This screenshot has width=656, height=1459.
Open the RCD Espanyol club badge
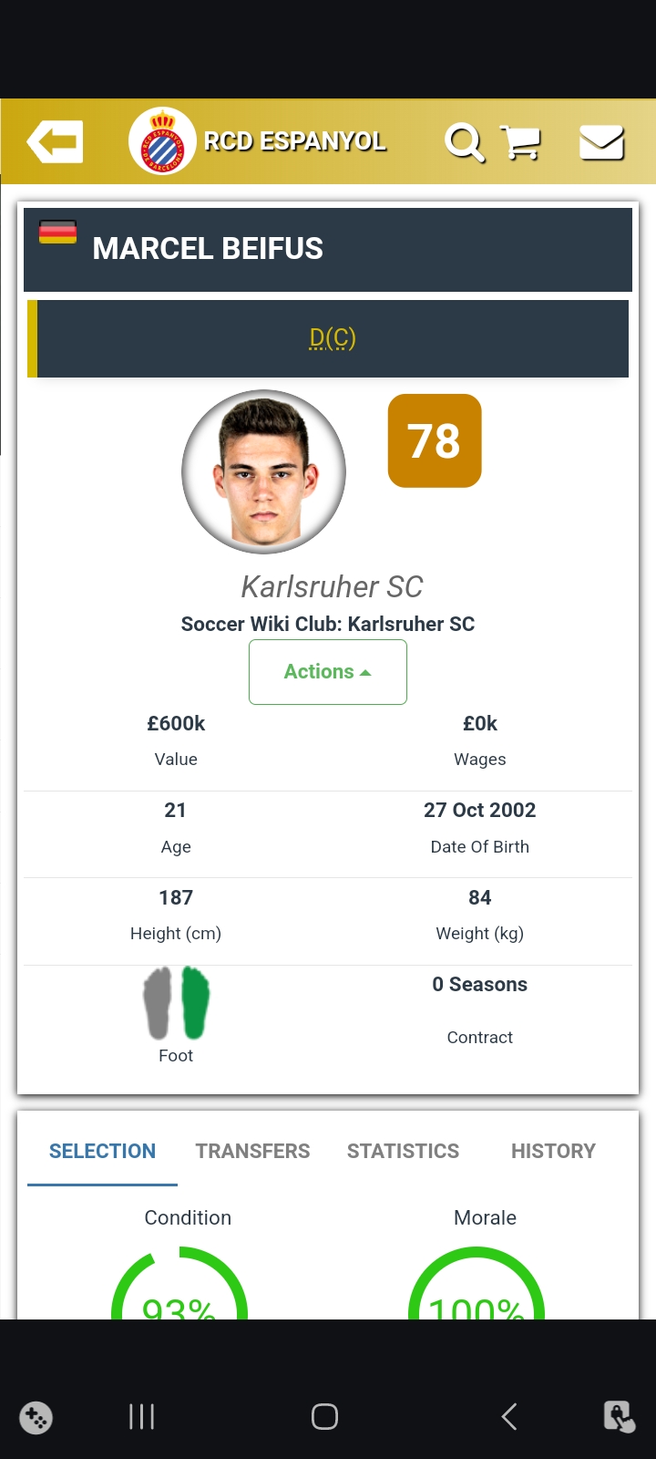(x=162, y=141)
